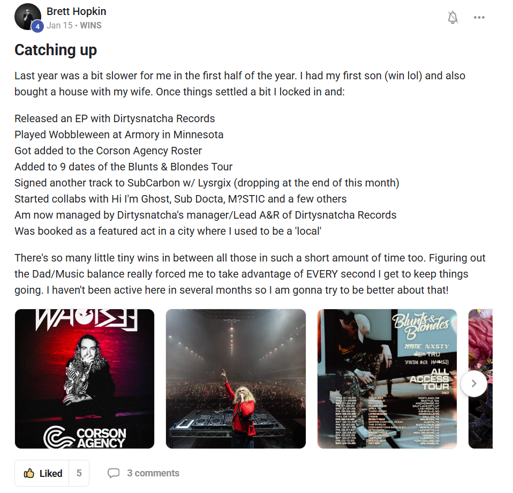Screen dimensions: 513x493
Task: Open Brett Hopkin's profile by name
Action: point(76,11)
